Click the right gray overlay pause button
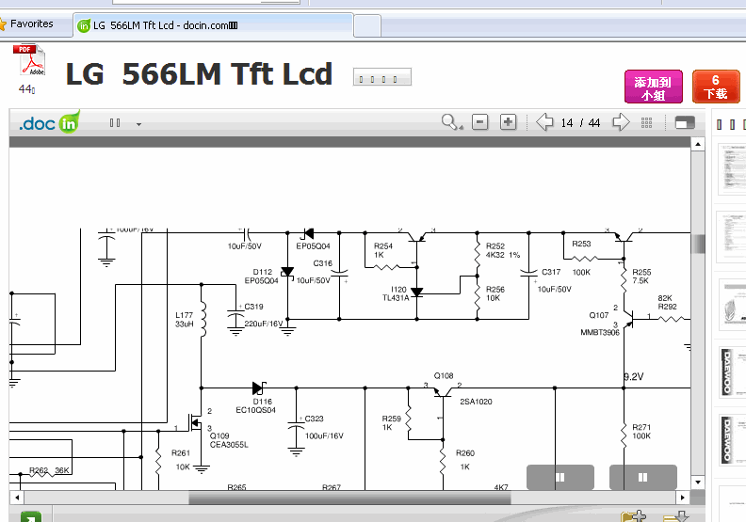 642,477
